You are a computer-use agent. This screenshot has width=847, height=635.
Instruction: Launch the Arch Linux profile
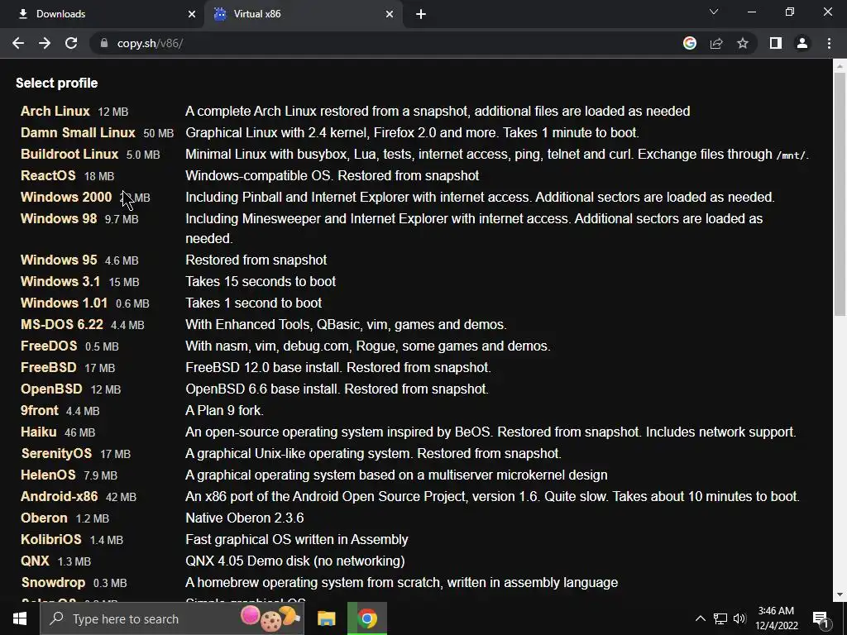[x=55, y=112]
